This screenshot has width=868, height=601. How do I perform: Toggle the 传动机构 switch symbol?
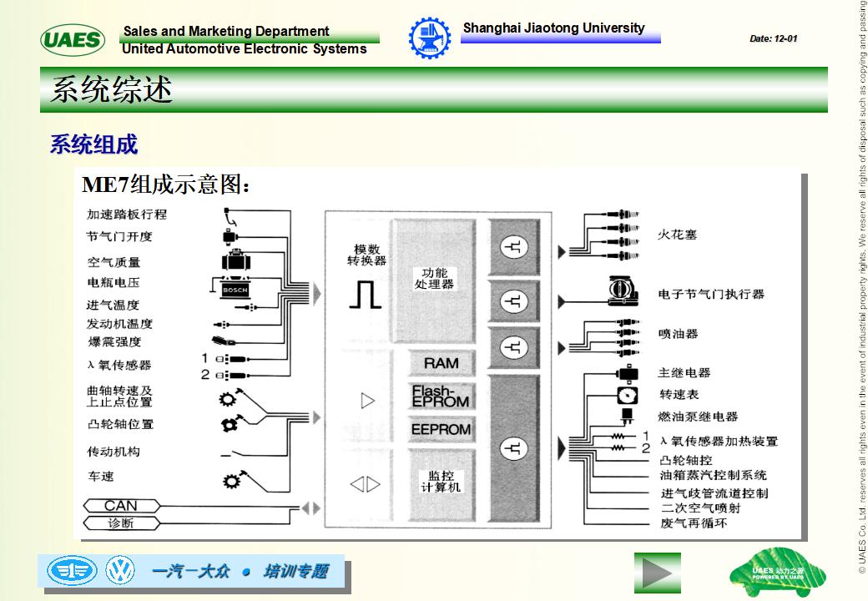(x=225, y=456)
